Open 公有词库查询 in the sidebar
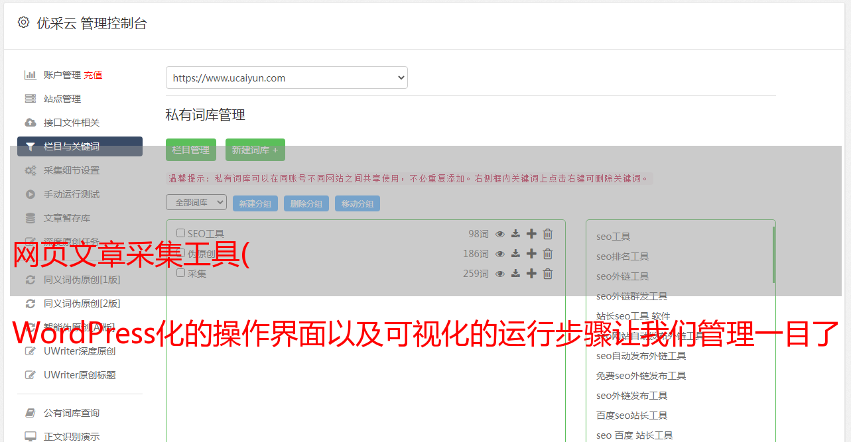 tap(72, 413)
